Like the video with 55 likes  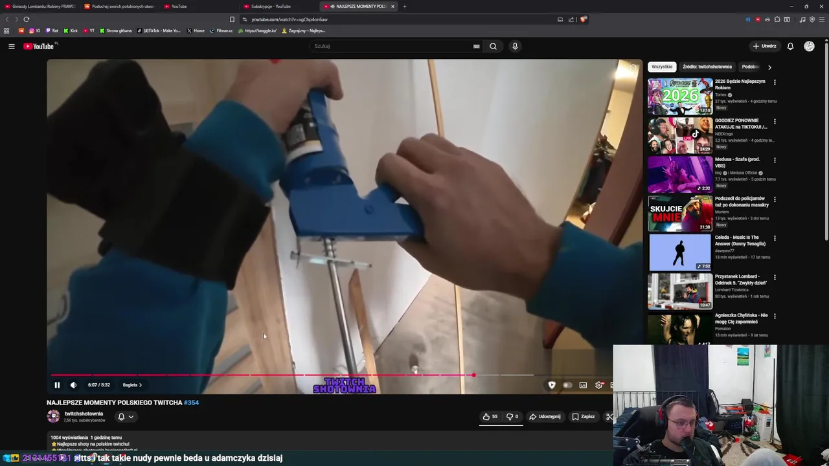[491, 417]
